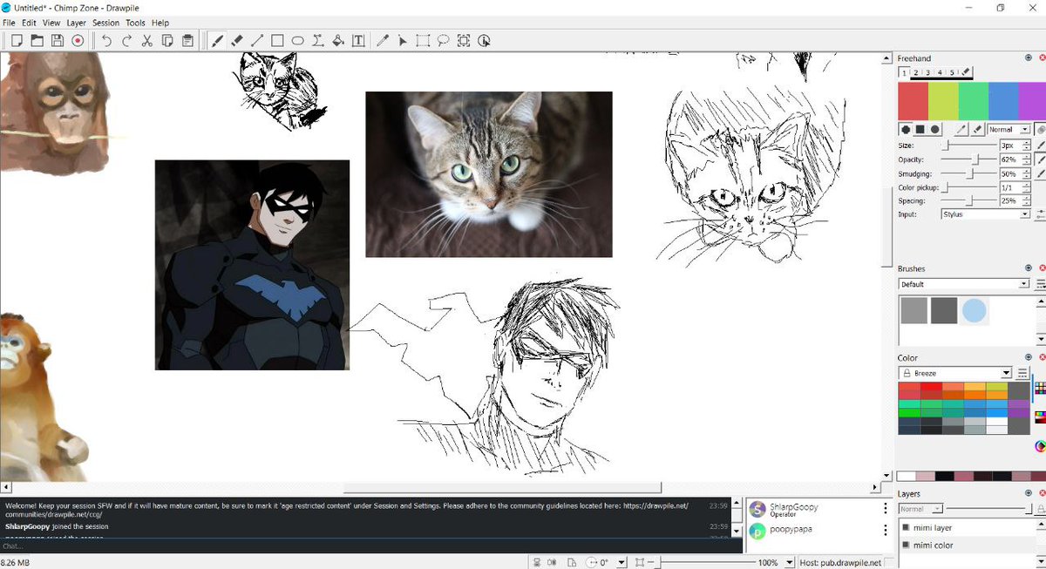
Task: Open the Brushes Default preset dropdown
Action: 964,284
